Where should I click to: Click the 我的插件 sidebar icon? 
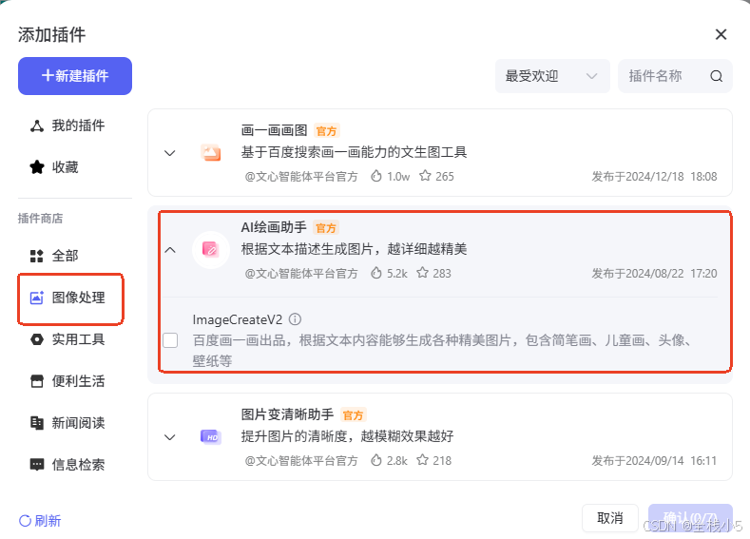coord(37,125)
